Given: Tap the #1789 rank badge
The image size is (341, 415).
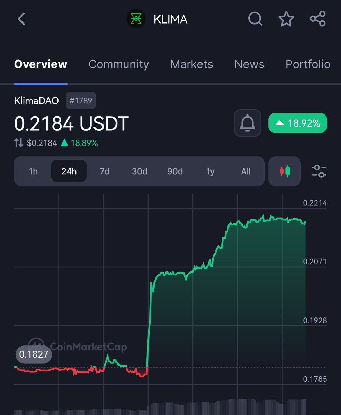Looking at the screenshot, I should click(x=81, y=101).
